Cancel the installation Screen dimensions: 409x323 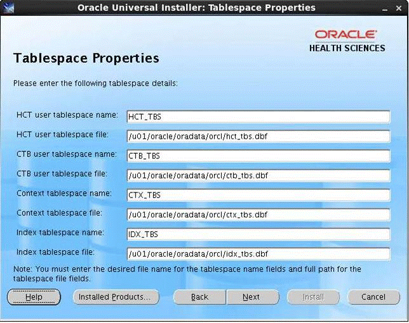[373, 297]
